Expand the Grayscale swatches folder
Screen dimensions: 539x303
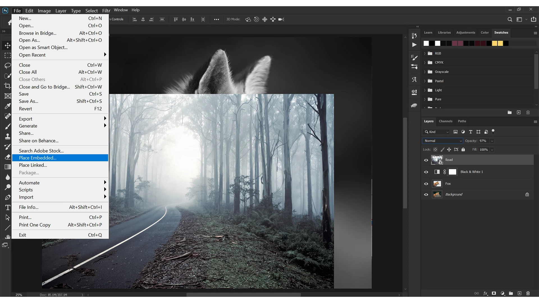coord(425,72)
